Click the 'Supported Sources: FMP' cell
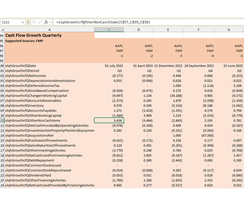This screenshot has height=206, width=244. (50, 41)
